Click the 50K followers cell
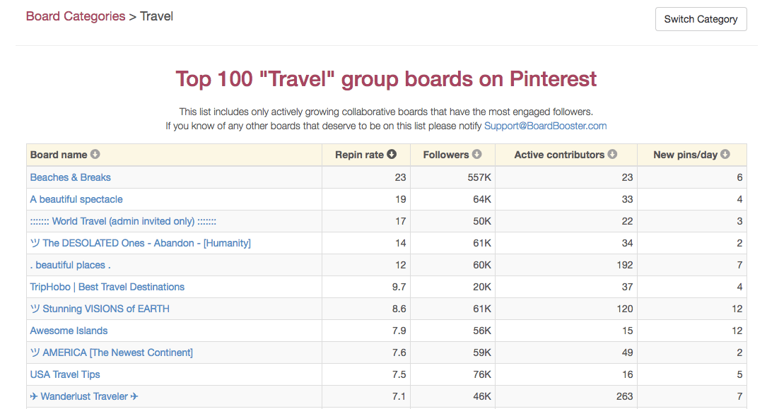The width and height of the screenshot is (767, 409). coord(452,221)
